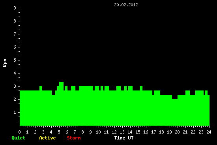217x145 pixels.
Task: Click hour 3 on the time axis
Action: pyautogui.click(x=43, y=132)
